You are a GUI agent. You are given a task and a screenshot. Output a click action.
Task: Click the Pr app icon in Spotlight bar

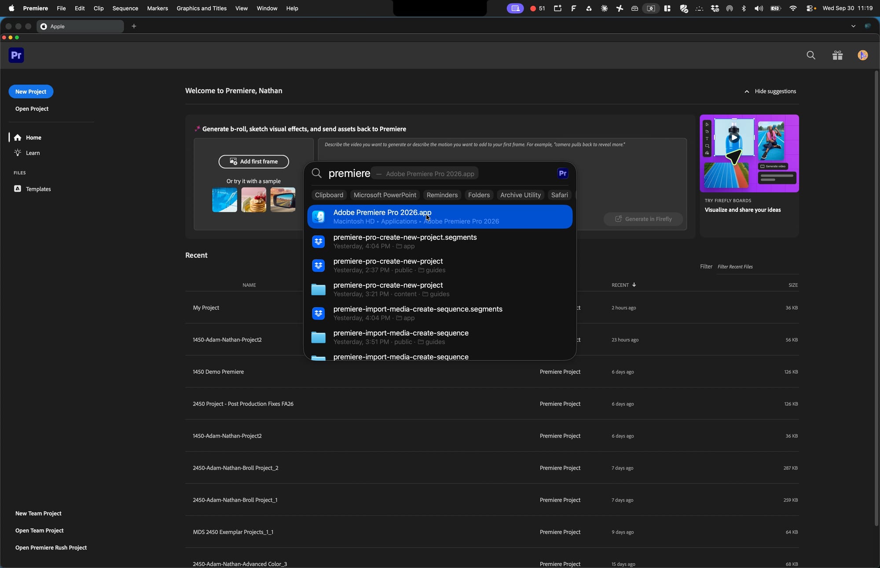click(x=562, y=174)
